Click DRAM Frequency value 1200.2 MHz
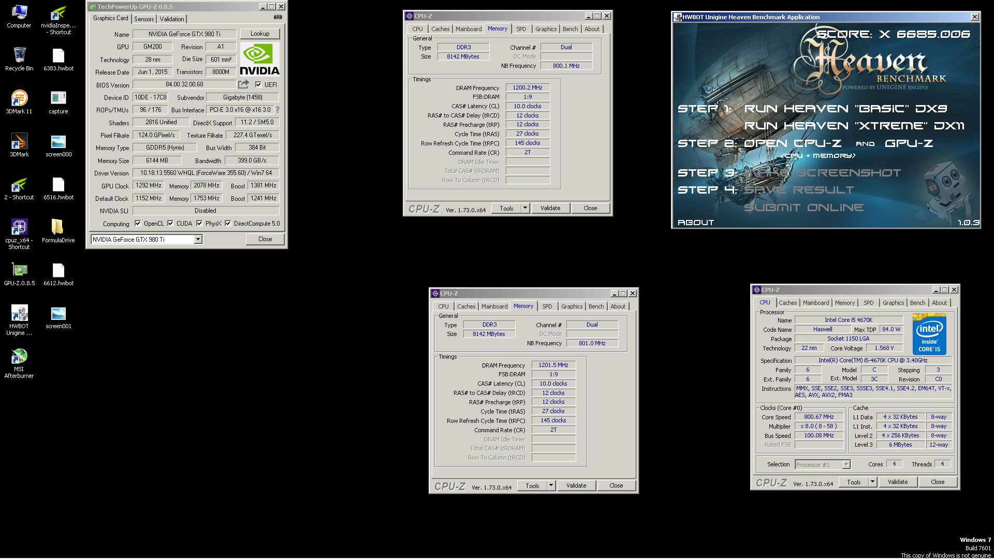Viewport: 994px width, 559px height. (x=528, y=87)
